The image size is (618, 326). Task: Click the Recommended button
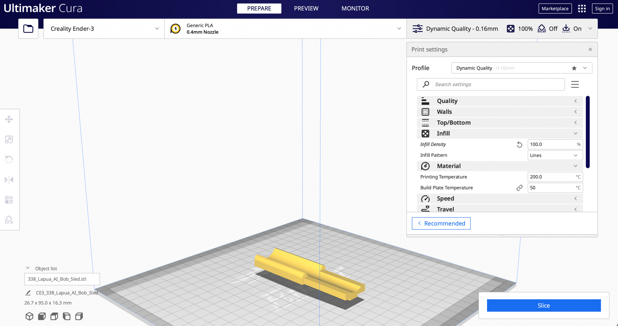(441, 224)
